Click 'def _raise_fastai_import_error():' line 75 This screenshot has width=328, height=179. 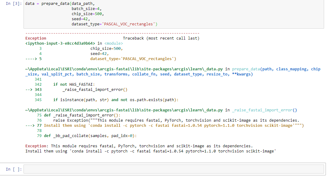point(82,115)
